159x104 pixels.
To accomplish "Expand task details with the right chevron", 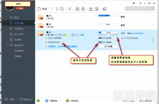I will (153, 40).
